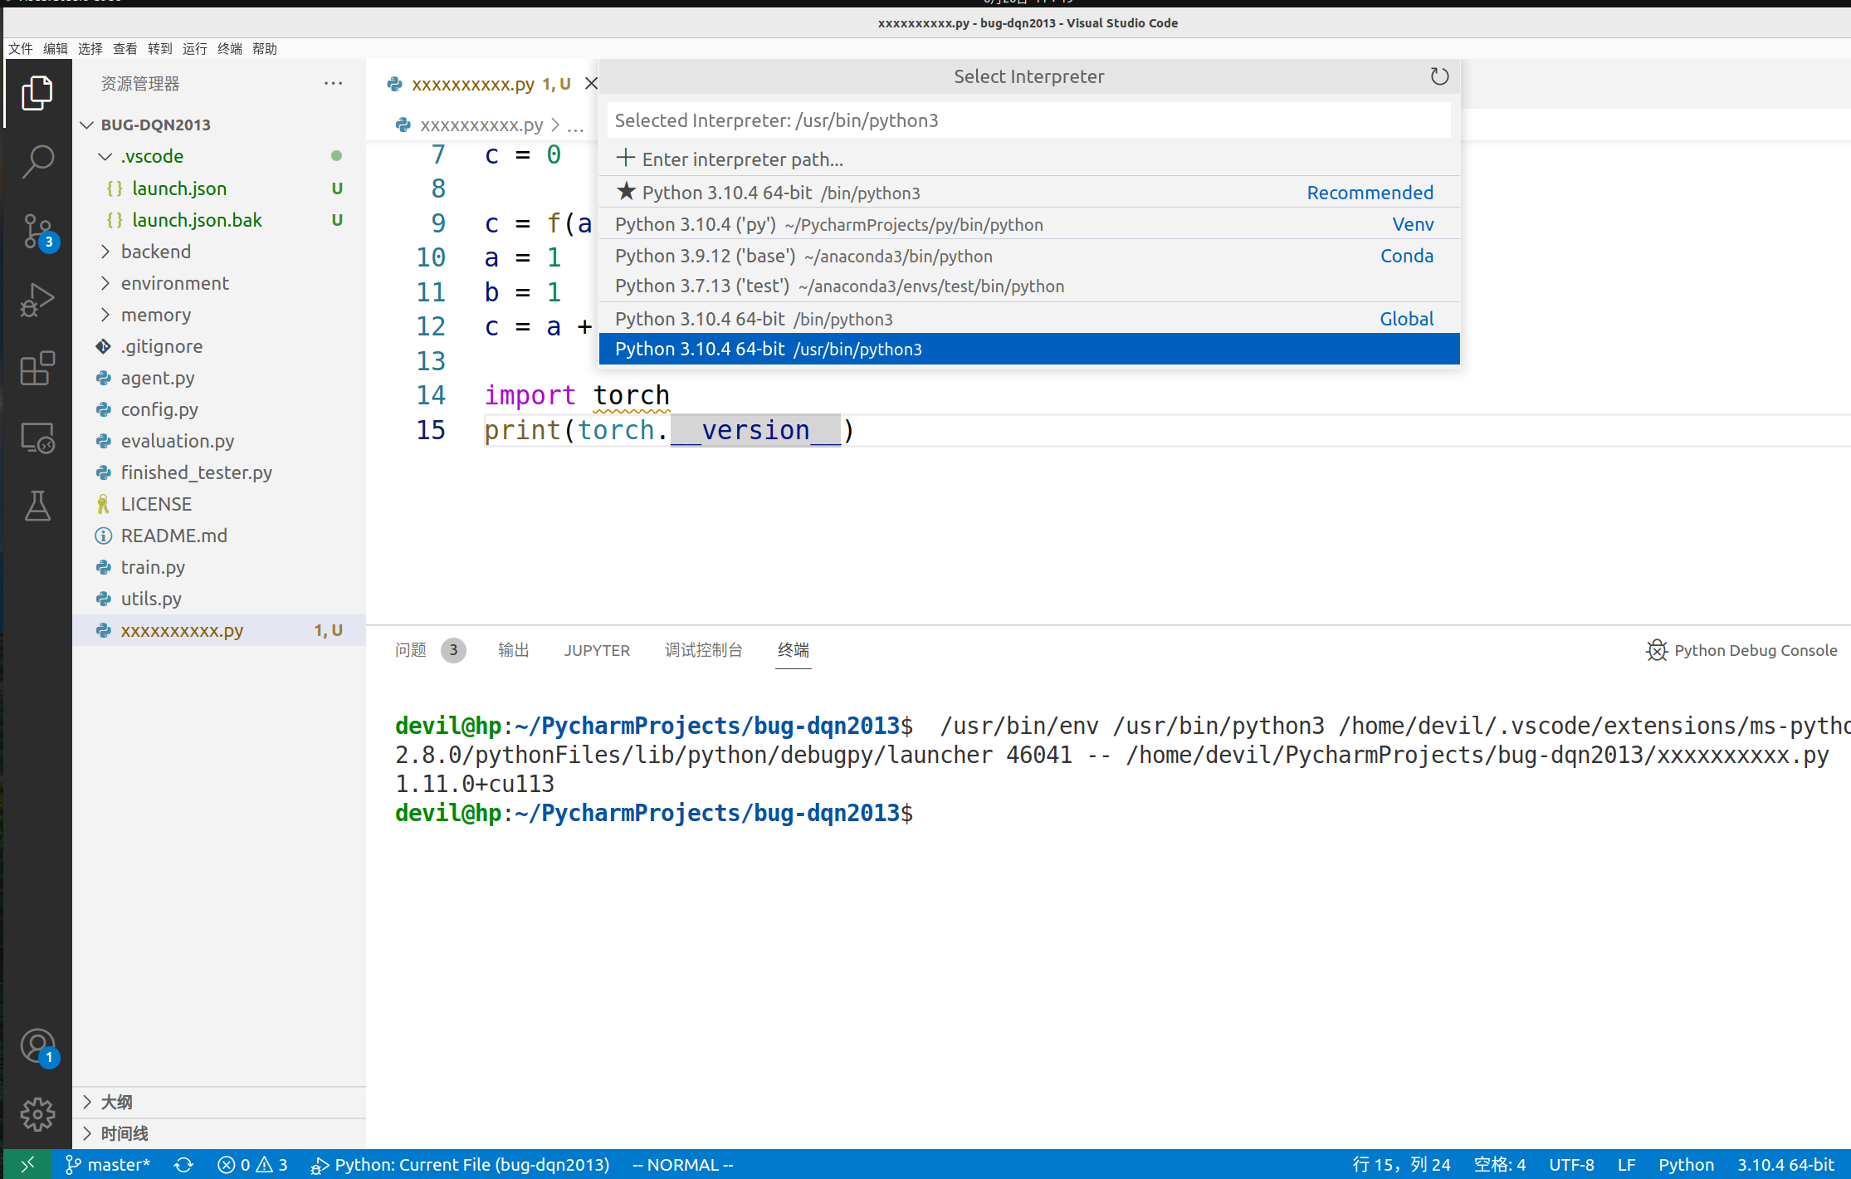Open the 运行 menu
Viewport: 1851px width, 1179px height.
tap(195, 49)
